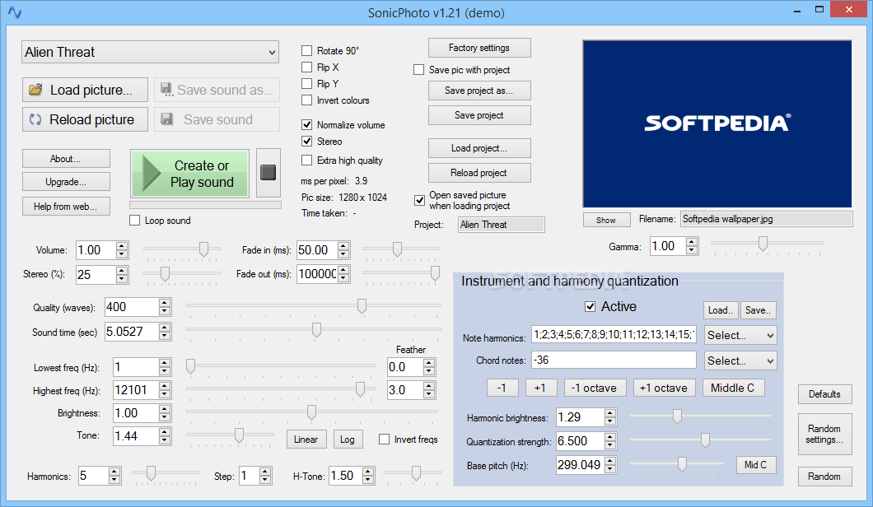Increase Gamma with spinner up arrow
The width and height of the screenshot is (873, 507).
(x=692, y=242)
